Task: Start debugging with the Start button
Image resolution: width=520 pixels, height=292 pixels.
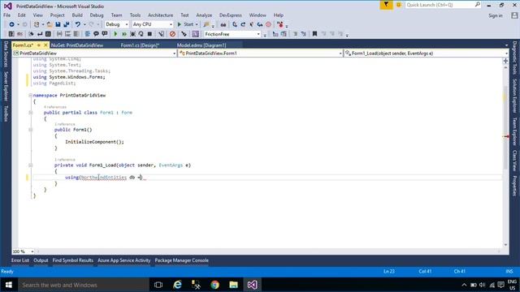Action: point(188,24)
